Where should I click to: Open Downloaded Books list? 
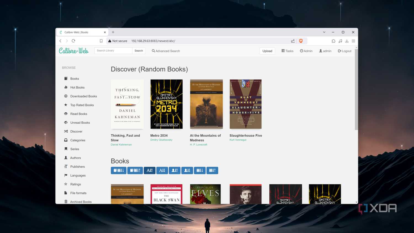(x=81, y=96)
